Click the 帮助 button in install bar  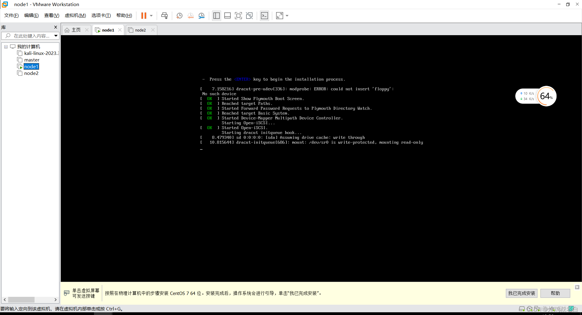click(555, 293)
